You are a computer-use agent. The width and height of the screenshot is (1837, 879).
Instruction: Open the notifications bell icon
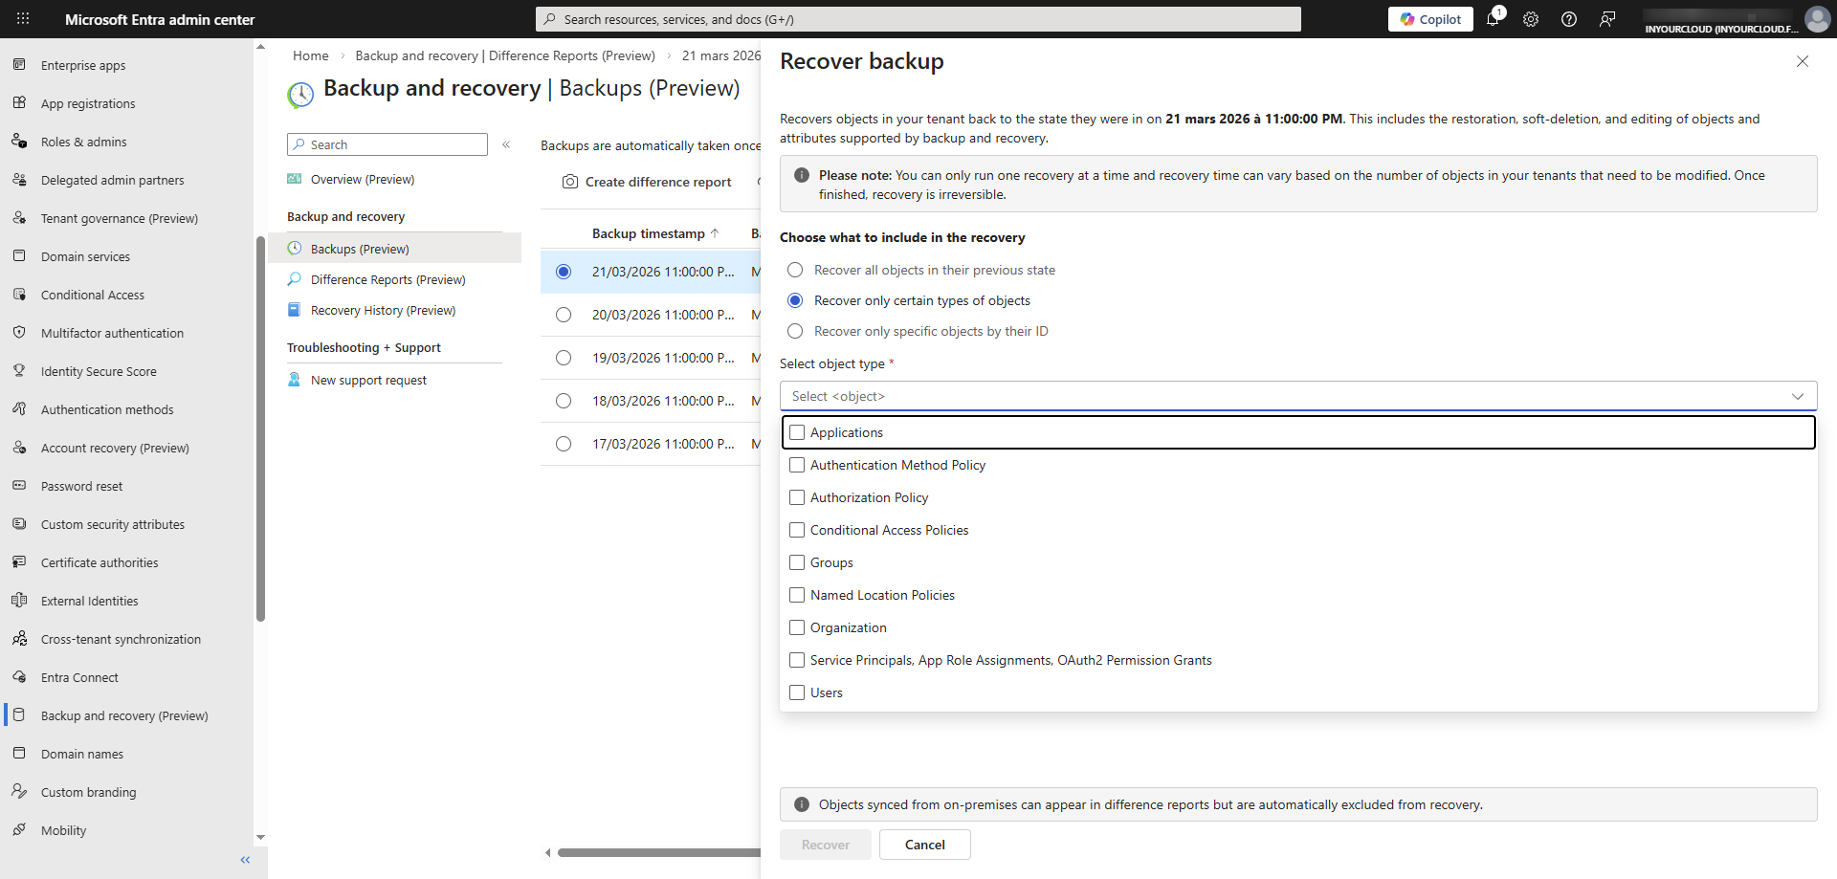(1493, 19)
